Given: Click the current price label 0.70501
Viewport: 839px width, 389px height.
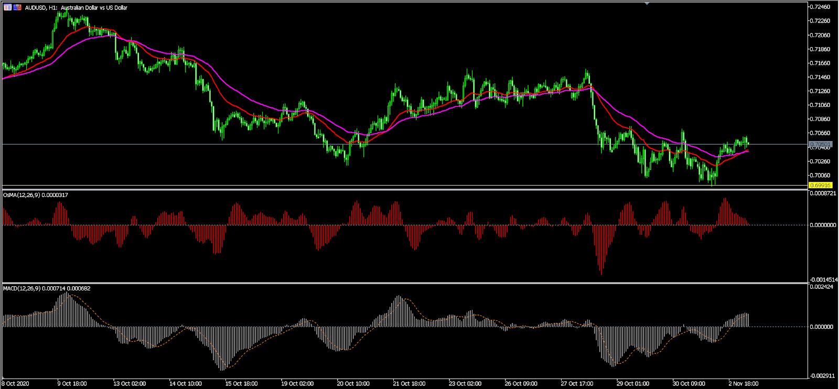Looking at the screenshot, I should coord(820,144).
